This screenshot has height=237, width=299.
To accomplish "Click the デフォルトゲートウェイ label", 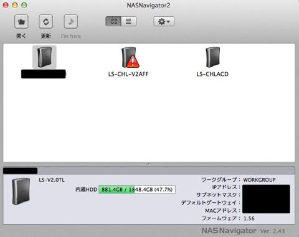I will (211, 203).
